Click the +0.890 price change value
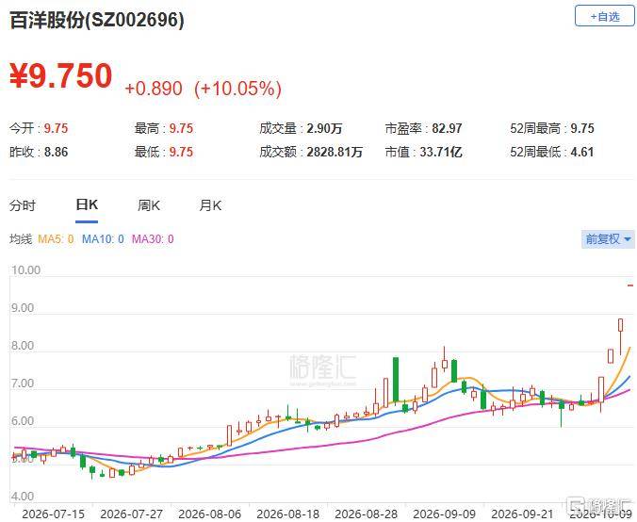The image size is (637, 522). tap(154, 89)
